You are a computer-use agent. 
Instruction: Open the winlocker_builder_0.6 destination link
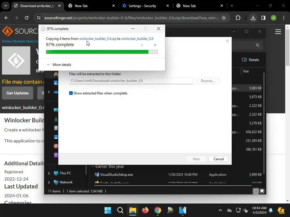pos(137,38)
